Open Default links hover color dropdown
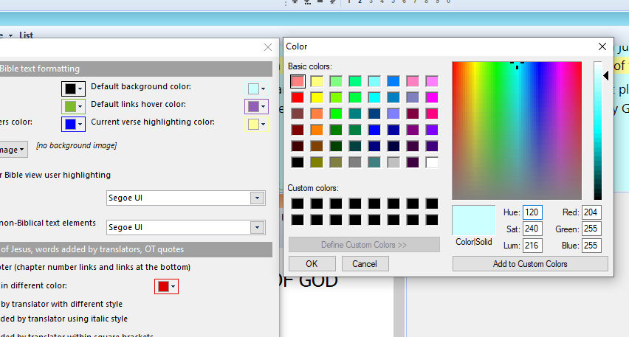629x337 pixels. 256,106
